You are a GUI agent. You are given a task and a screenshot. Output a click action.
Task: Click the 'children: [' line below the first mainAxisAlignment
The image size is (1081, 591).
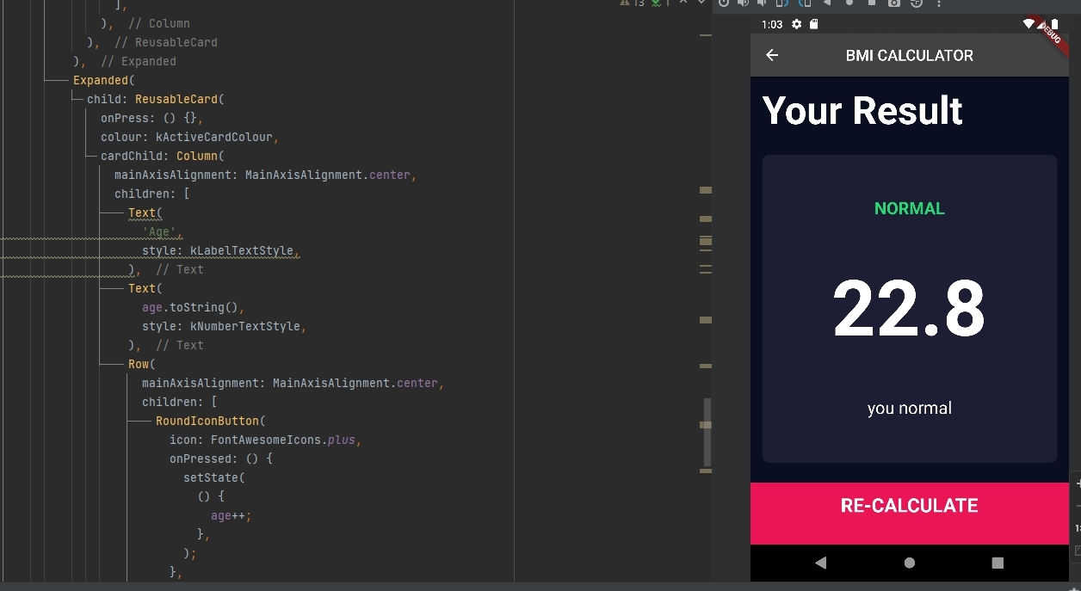[x=152, y=194]
